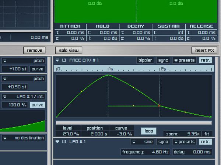Toggle retr. in the LFO #1 header
Image resolution: width=221 pixels, height=165 pixels.
206,142
